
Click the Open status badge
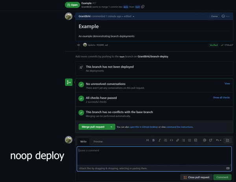(x=72, y=5)
